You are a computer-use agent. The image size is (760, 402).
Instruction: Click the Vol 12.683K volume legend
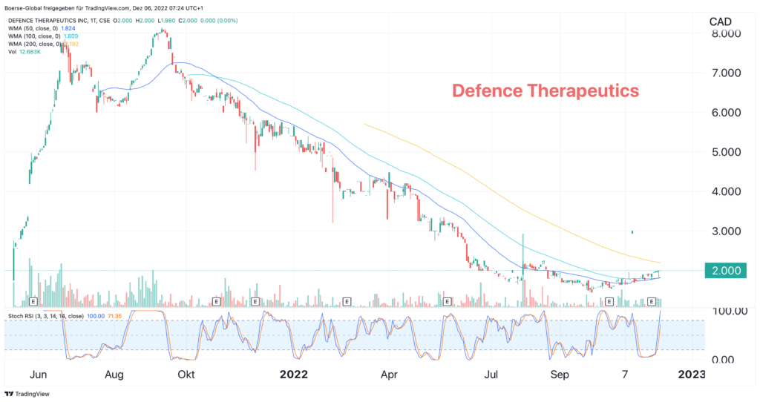(x=24, y=52)
